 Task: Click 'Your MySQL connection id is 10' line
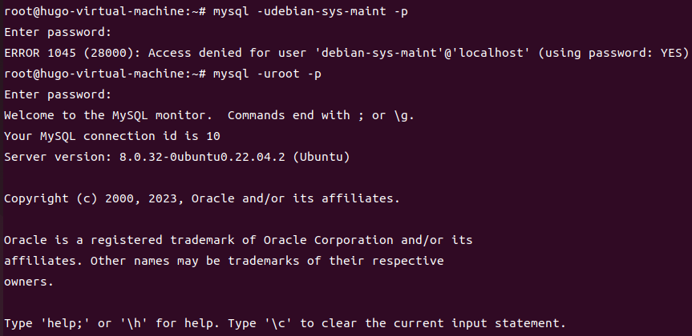coord(112,136)
